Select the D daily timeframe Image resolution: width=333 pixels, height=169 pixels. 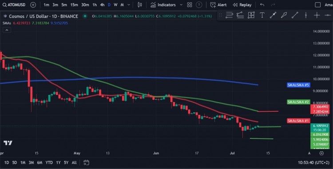tap(109, 5)
